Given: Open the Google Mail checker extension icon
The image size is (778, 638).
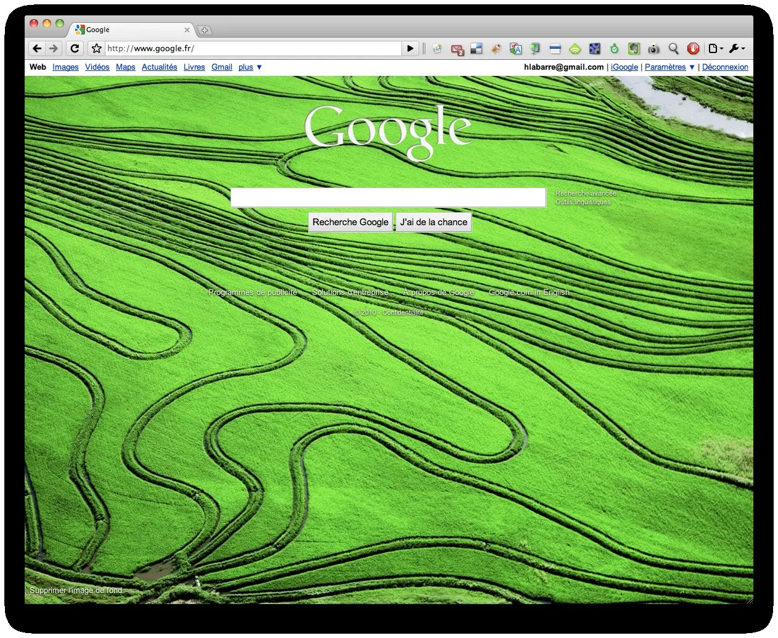Looking at the screenshot, I should point(457,49).
